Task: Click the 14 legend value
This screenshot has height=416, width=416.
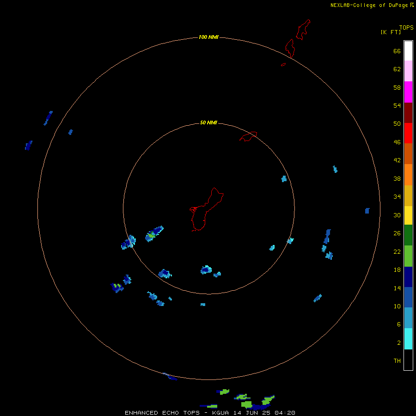Action: 397,288
